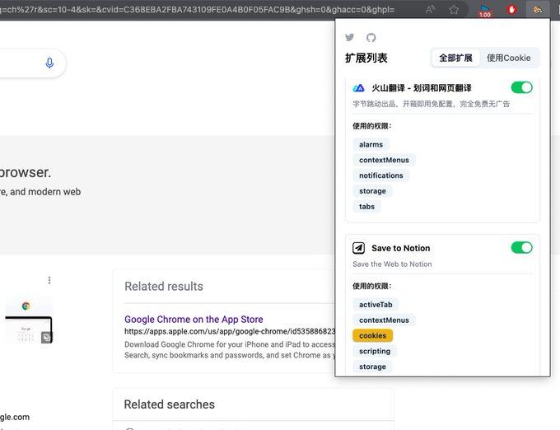Open the blue 1.00 badge extension icon

click(484, 10)
